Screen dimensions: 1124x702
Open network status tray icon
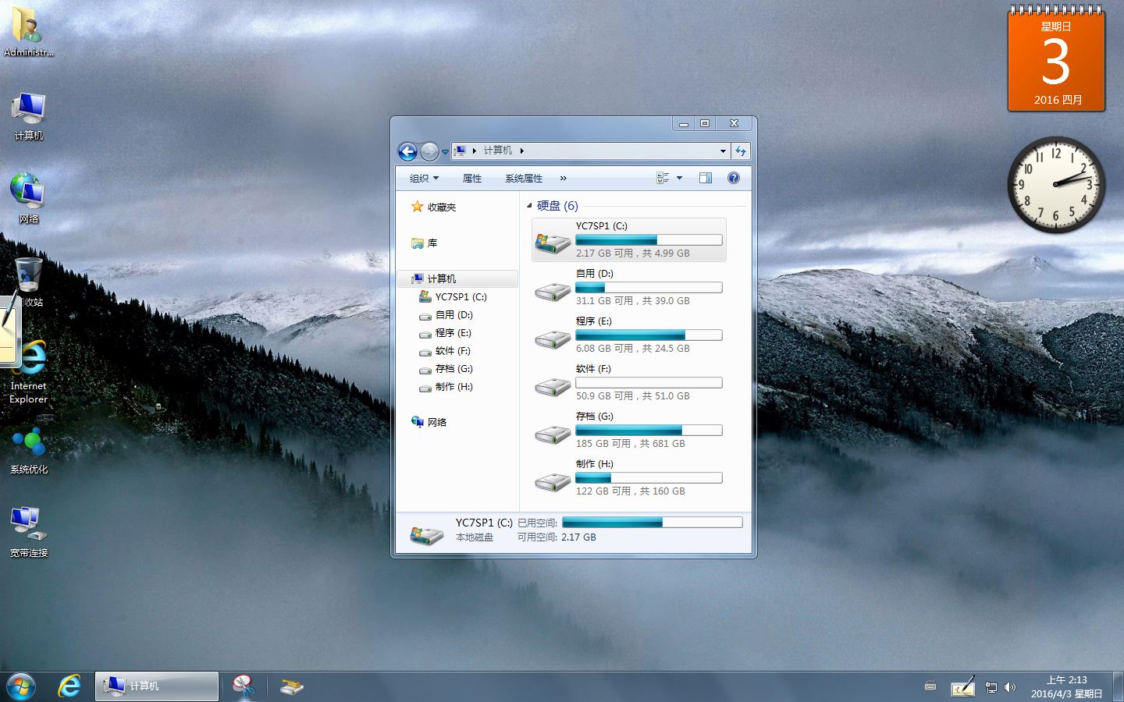coord(991,687)
